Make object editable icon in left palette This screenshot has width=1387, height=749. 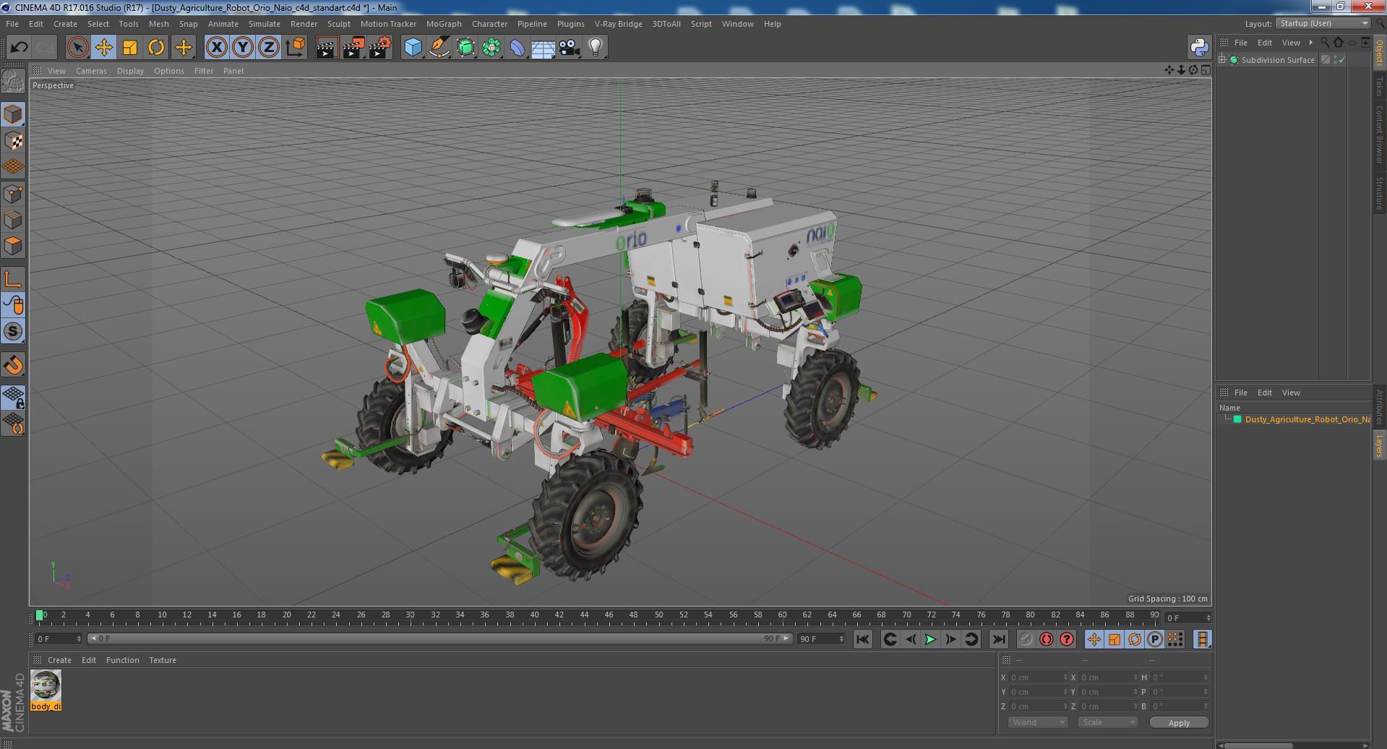click(13, 81)
